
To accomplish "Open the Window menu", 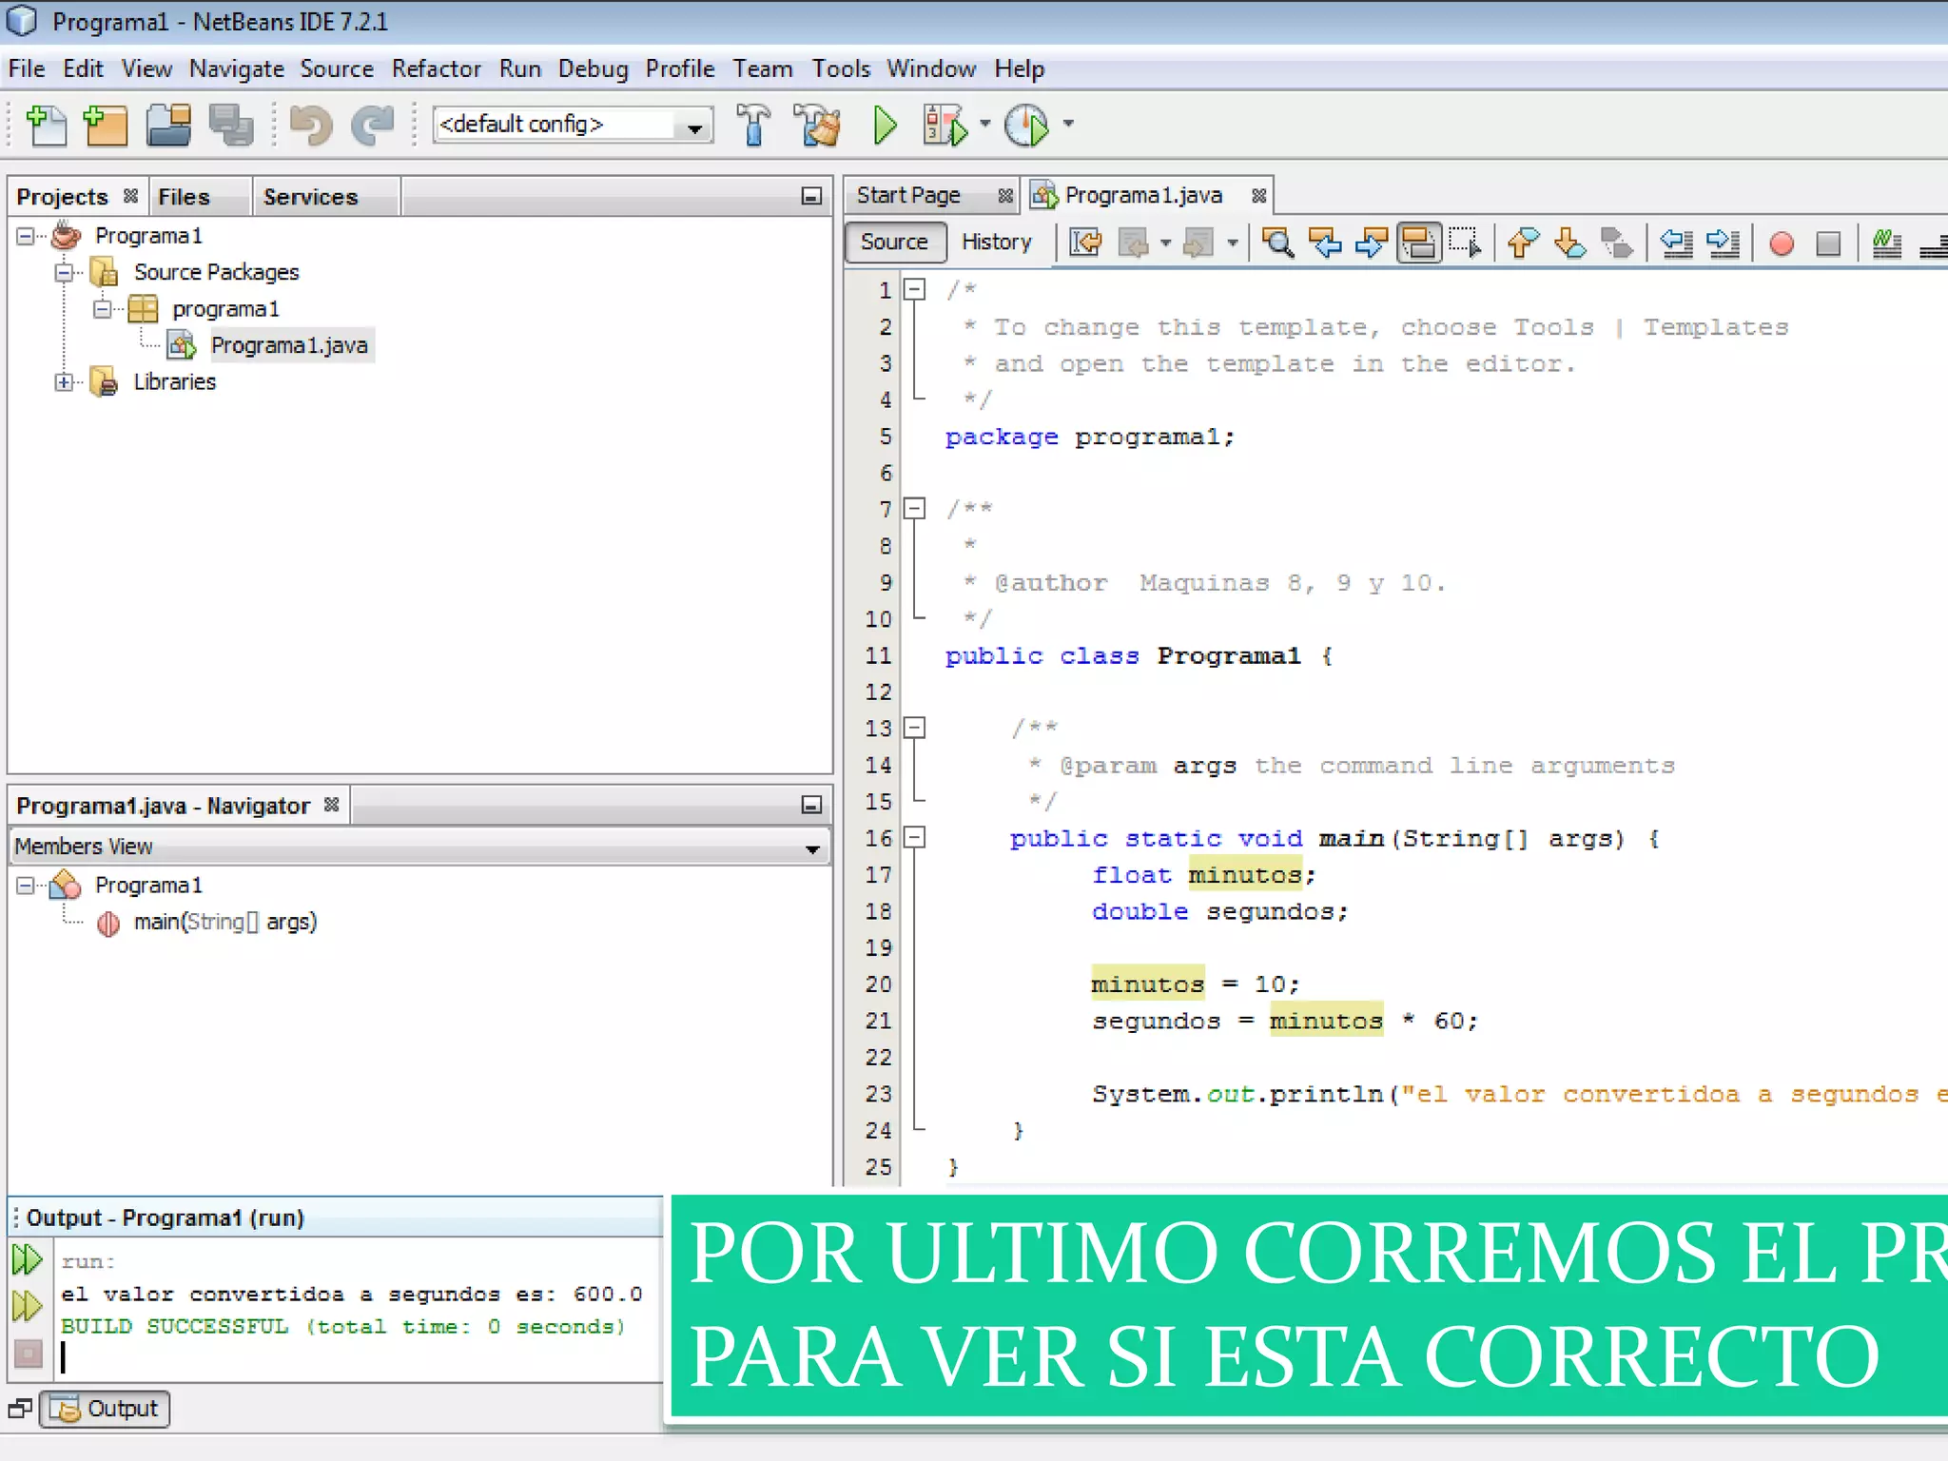I will (931, 69).
